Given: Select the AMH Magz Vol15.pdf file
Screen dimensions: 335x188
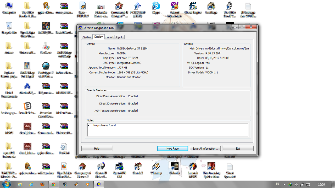Looking at the screenshot, I should [x=27, y=70].
